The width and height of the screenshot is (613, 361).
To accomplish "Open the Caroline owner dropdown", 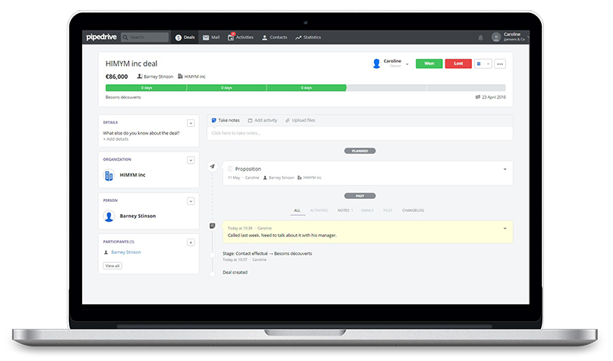I will pos(407,63).
